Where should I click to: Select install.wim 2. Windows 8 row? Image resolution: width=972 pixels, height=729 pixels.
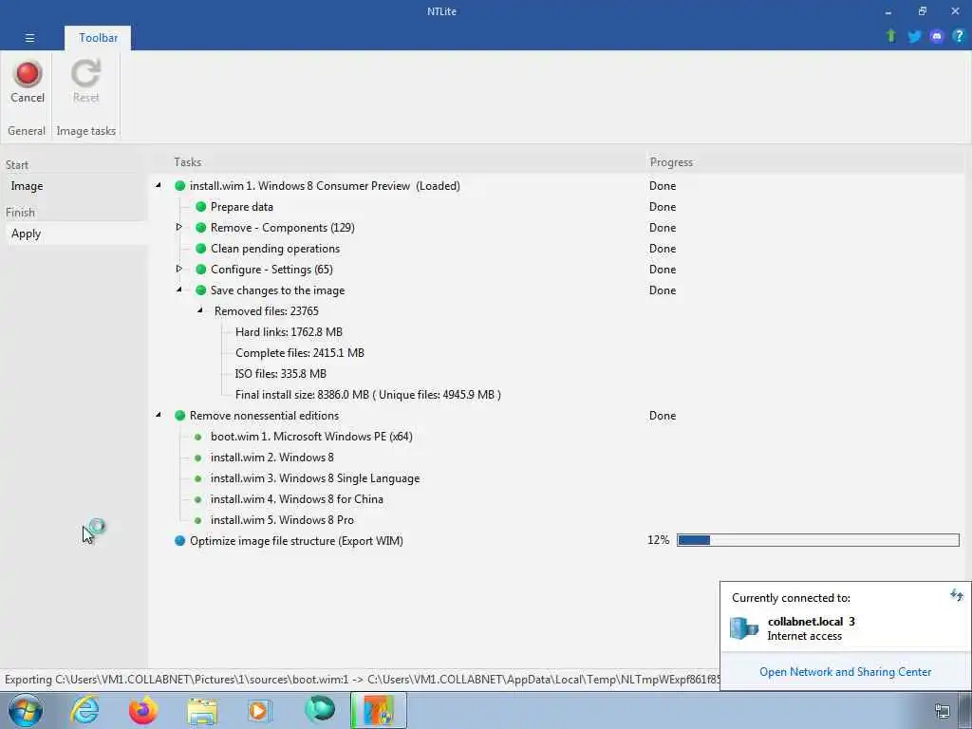point(272,458)
